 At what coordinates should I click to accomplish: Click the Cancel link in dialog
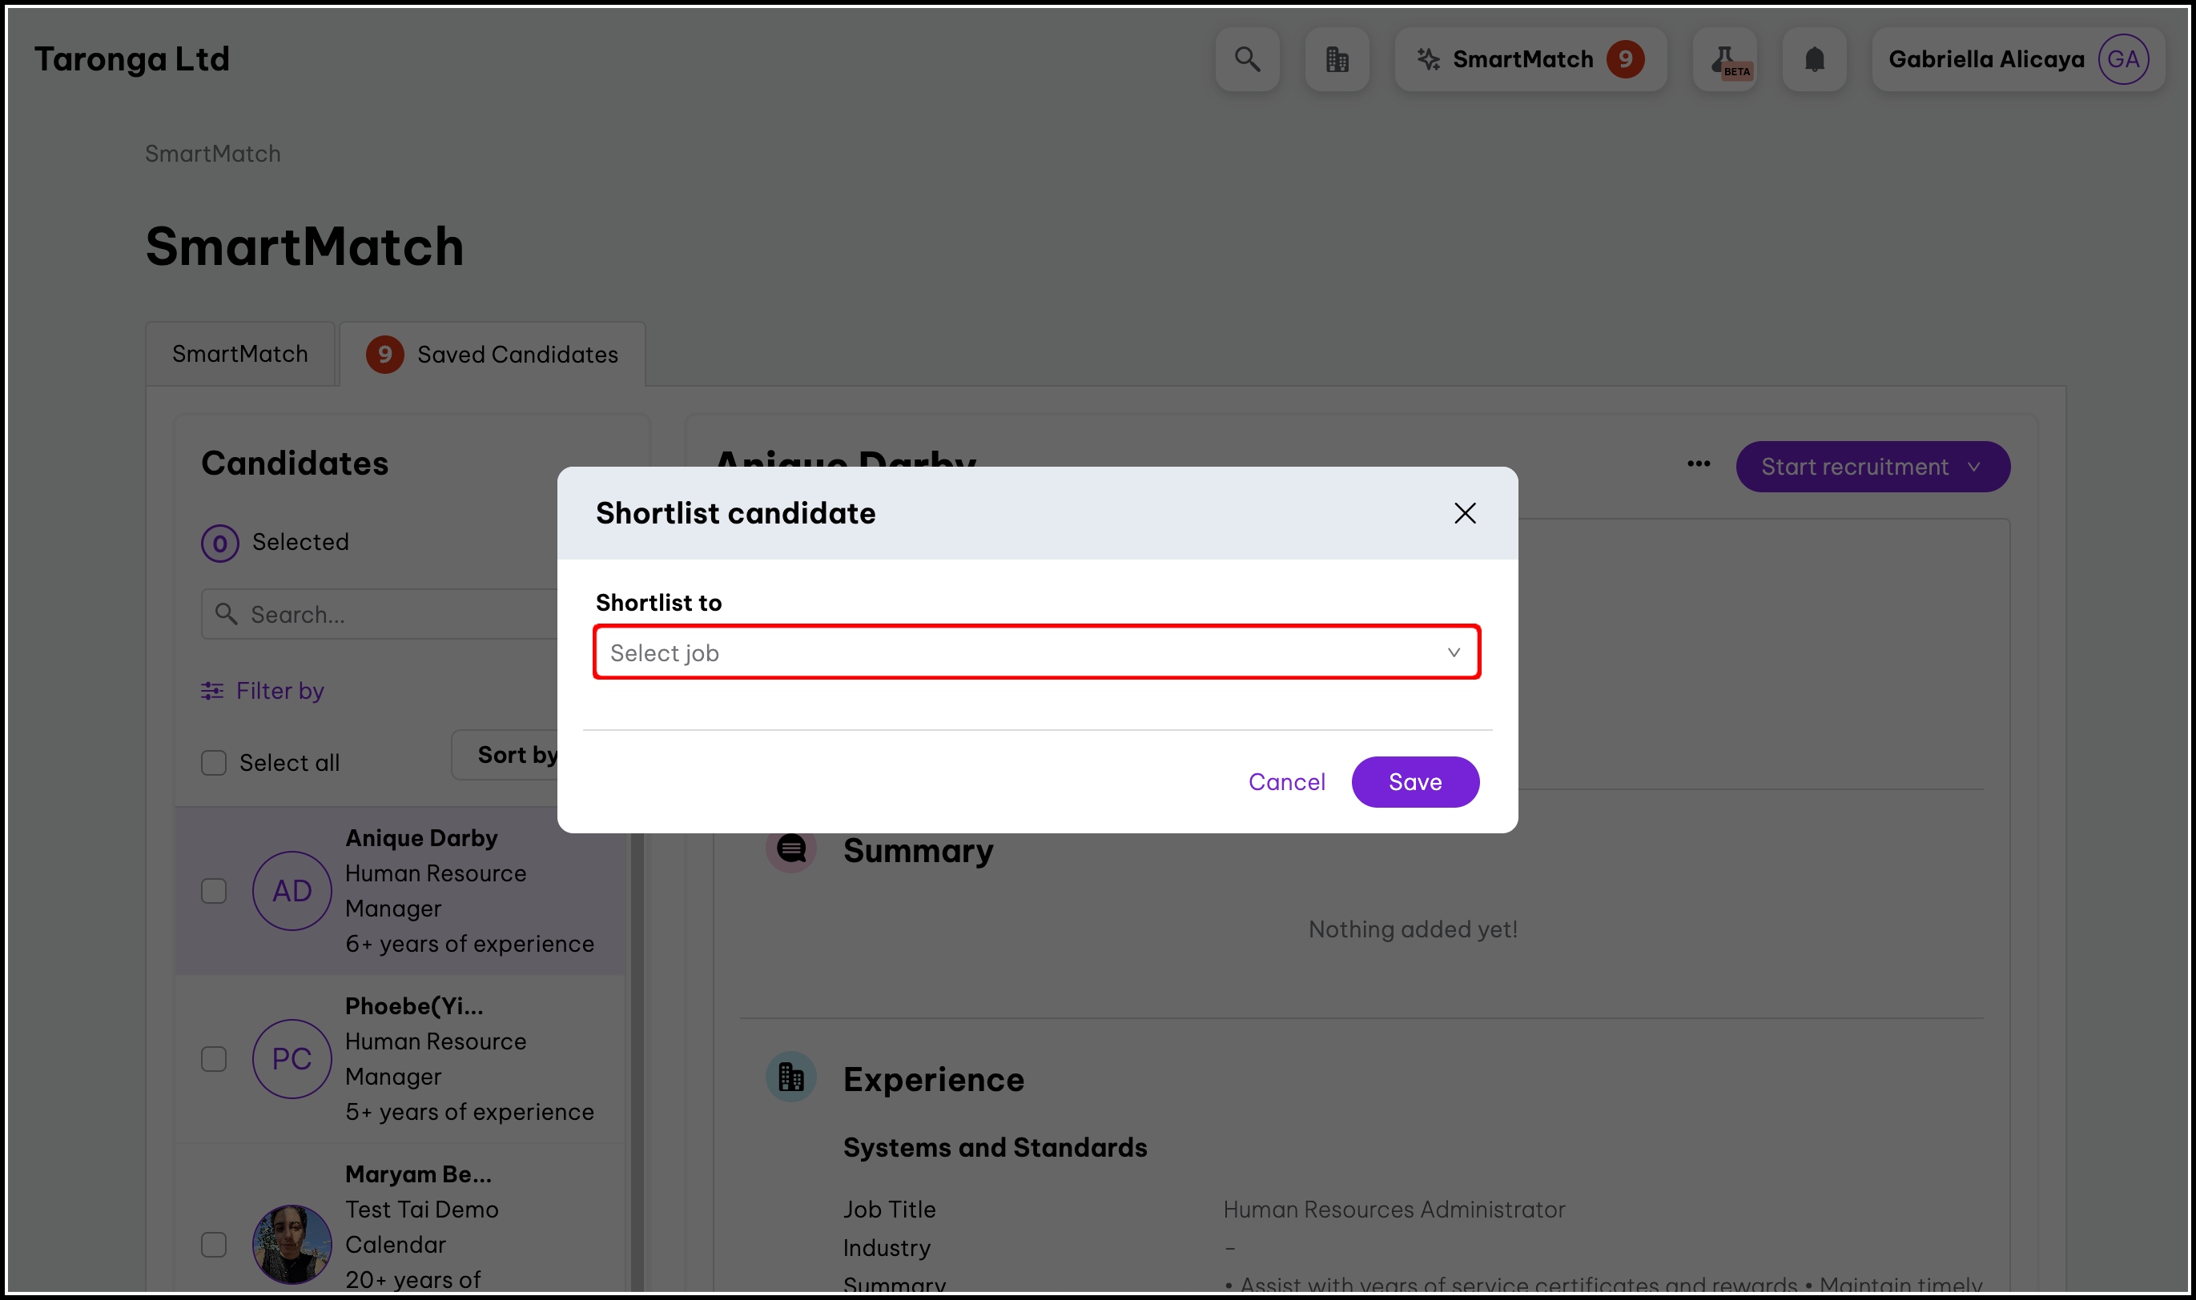click(1285, 782)
